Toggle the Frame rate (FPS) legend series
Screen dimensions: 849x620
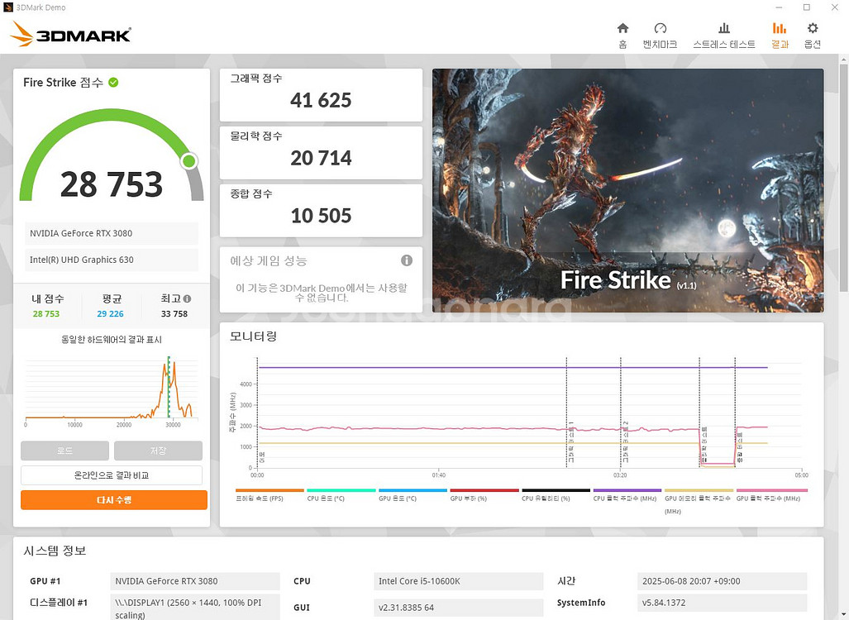269,495
